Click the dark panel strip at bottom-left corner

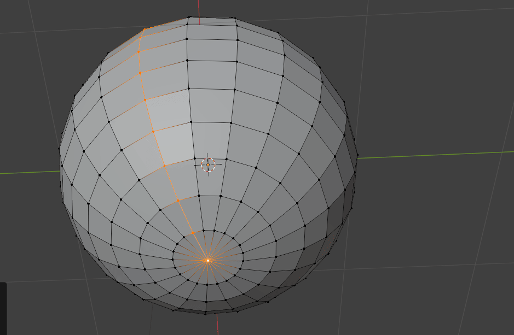point(3,309)
